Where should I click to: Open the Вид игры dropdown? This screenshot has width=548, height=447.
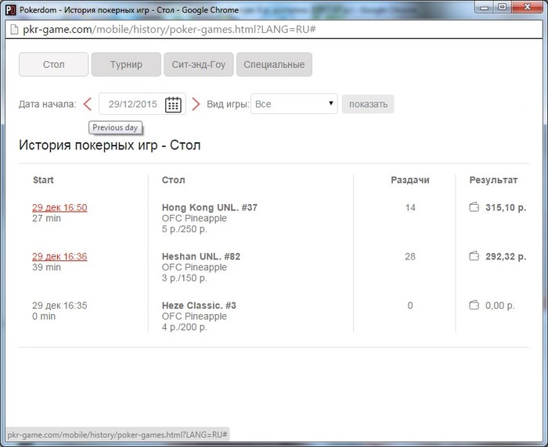(x=294, y=104)
